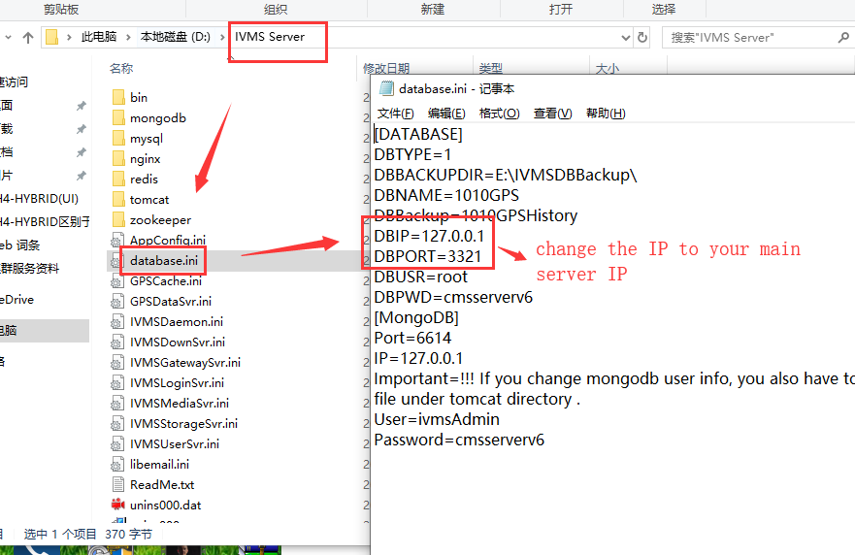Screen dimensions: 855x555
Task: Click the Port=6614 line in Notepad
Action: coord(412,338)
